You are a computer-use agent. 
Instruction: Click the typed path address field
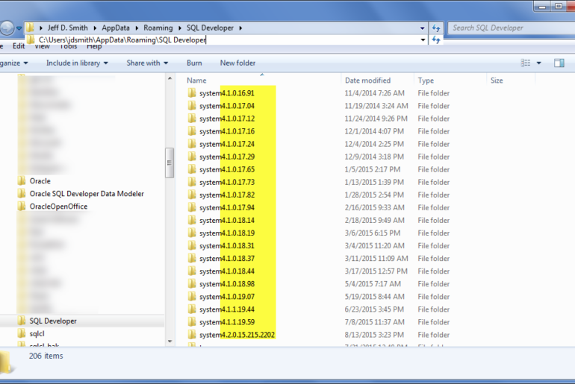coord(227,40)
